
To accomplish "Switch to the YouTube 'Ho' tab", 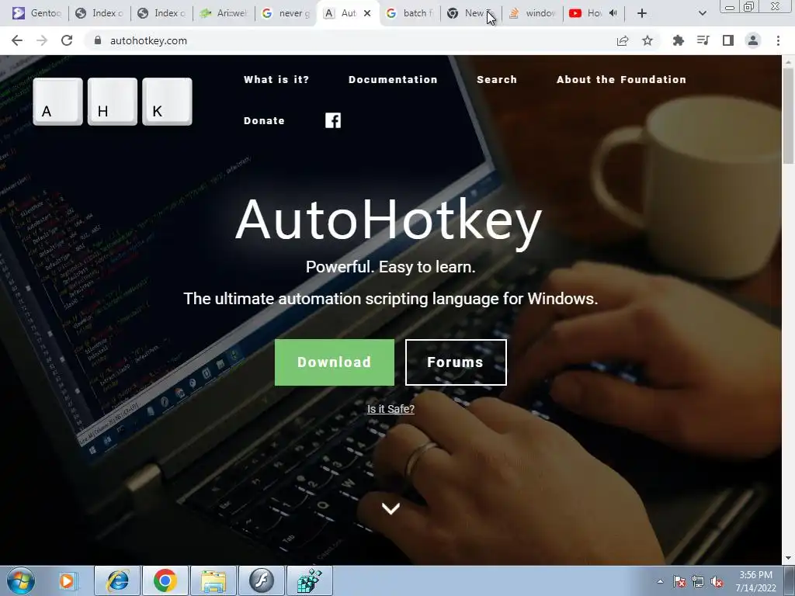I will [588, 13].
